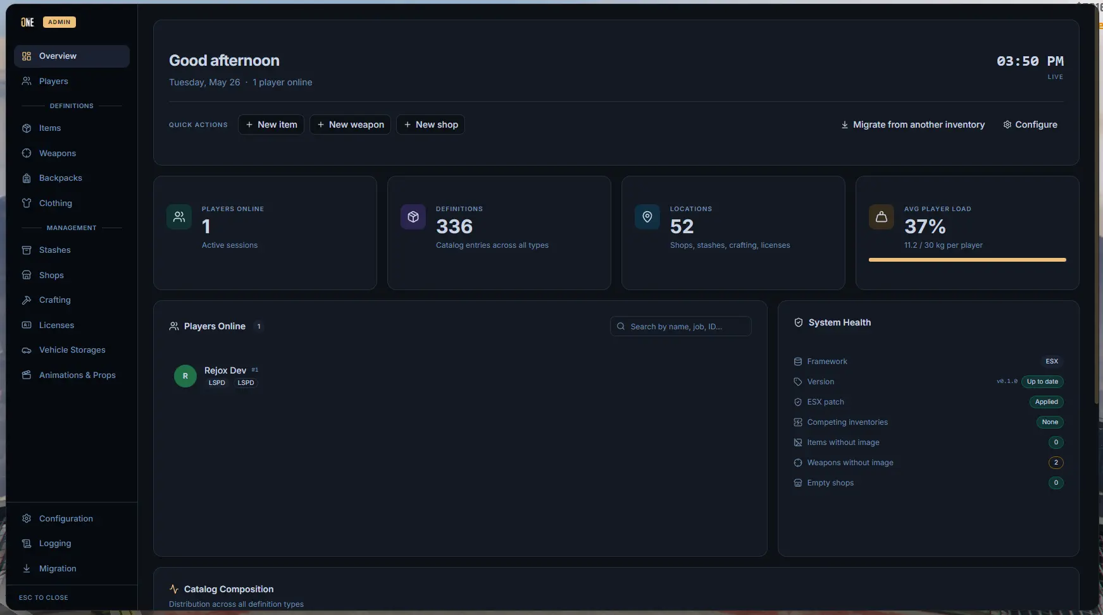
Task: Click the Configuration gear icon in sidebar
Action: click(27, 518)
